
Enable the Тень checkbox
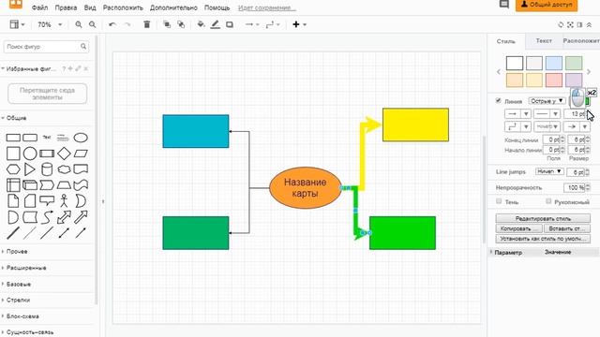499,201
